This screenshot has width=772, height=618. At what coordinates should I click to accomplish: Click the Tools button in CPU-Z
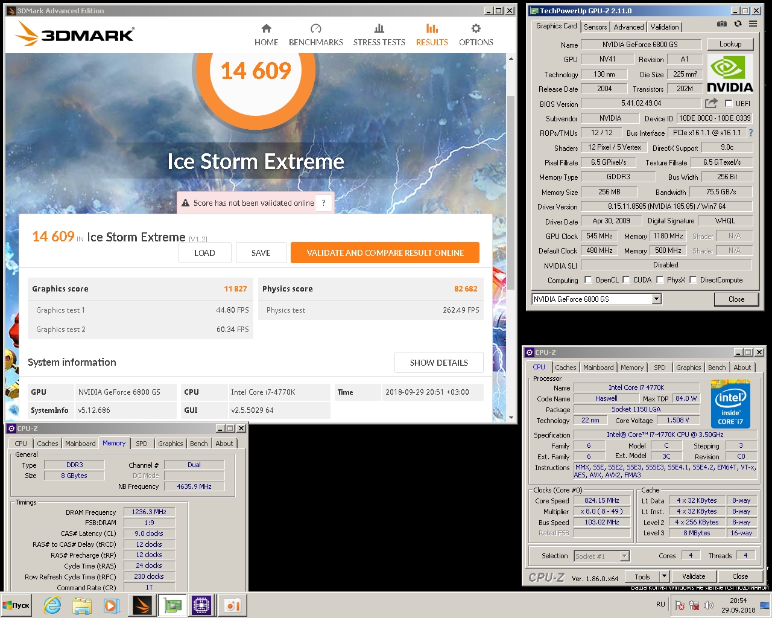tap(642, 576)
